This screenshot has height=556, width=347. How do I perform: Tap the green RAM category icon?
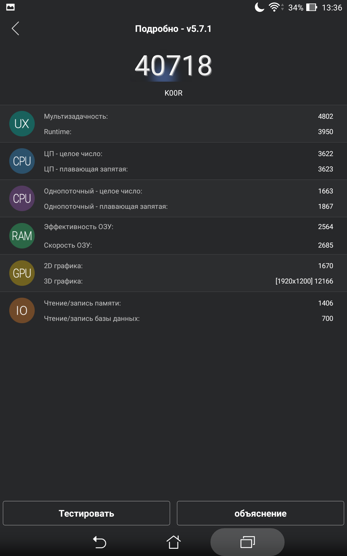(x=22, y=236)
